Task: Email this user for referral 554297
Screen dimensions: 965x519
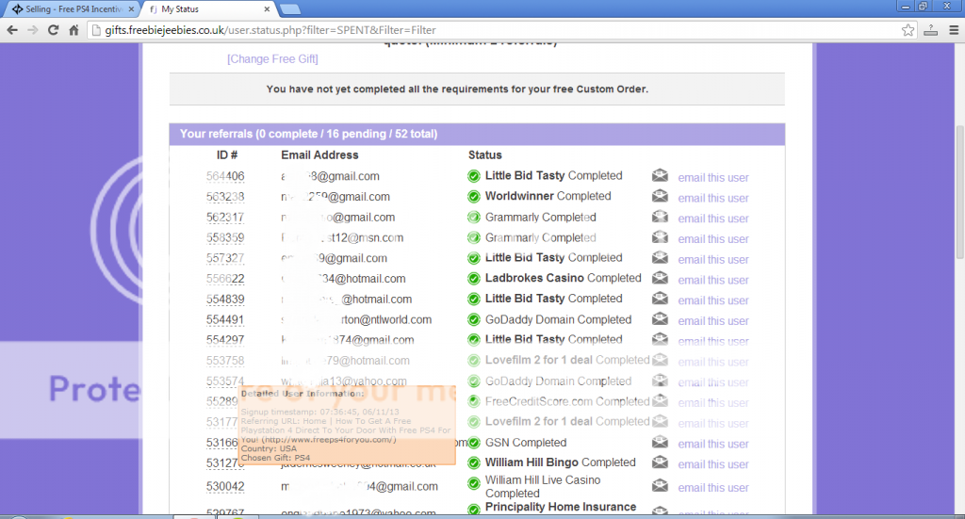Action: click(713, 341)
